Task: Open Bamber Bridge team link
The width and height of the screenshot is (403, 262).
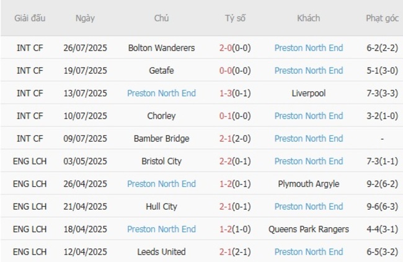Action: [161, 138]
